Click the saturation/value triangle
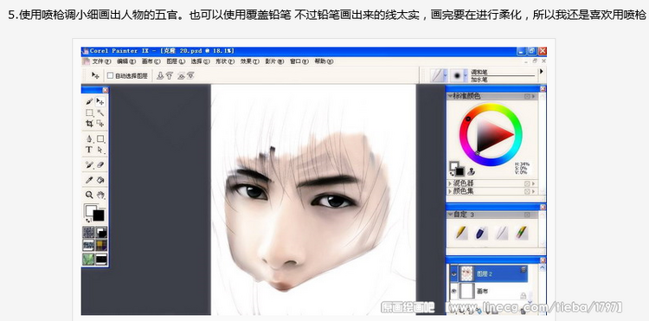The image size is (649, 321). click(492, 135)
